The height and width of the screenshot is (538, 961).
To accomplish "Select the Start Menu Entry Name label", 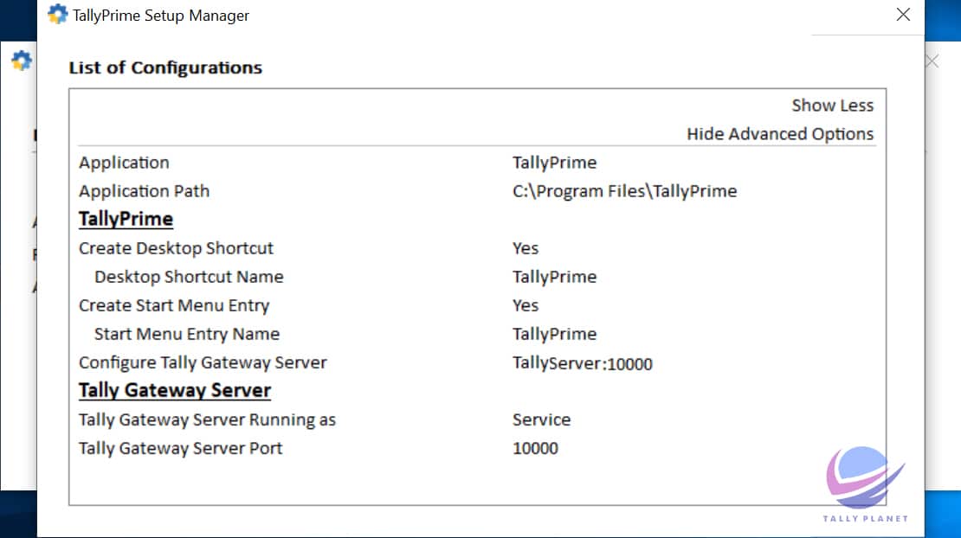I will click(187, 334).
